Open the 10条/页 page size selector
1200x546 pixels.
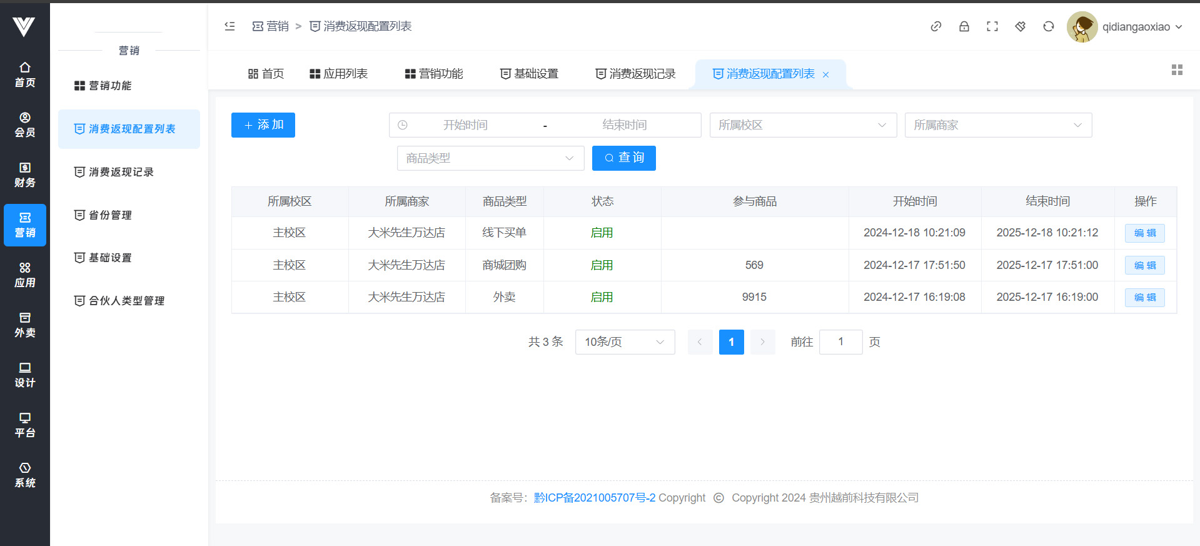point(624,342)
